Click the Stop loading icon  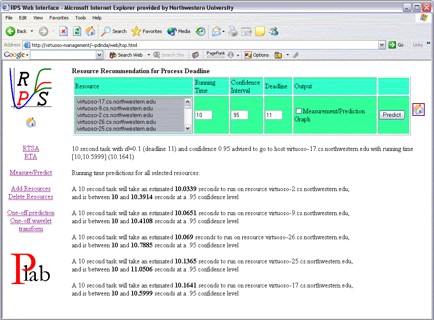pyautogui.click(x=63, y=31)
